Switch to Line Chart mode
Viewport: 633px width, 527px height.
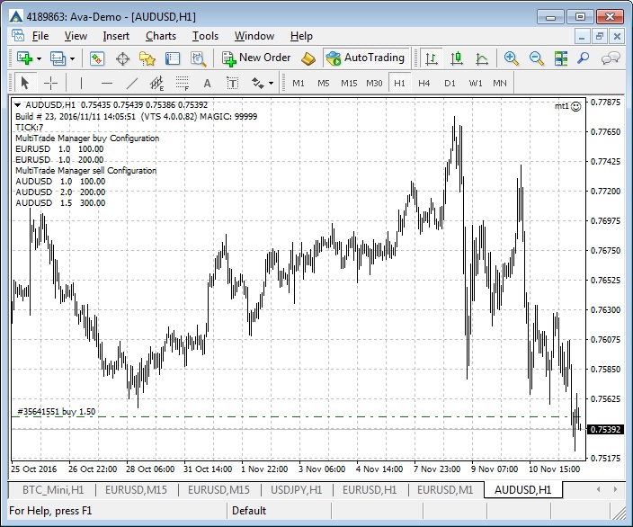pos(482,59)
